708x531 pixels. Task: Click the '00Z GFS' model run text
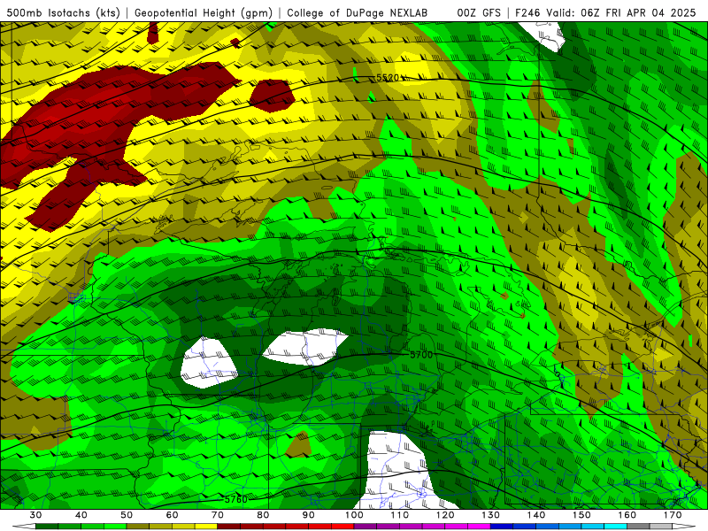click(x=479, y=13)
